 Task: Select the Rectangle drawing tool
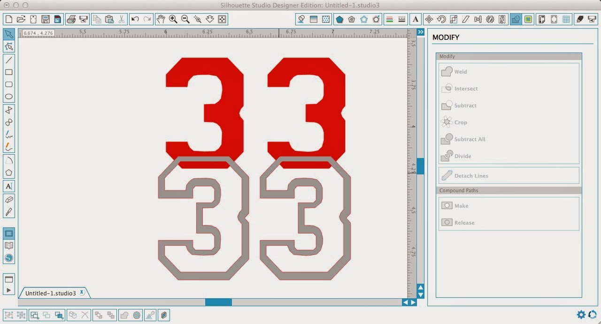(x=9, y=72)
